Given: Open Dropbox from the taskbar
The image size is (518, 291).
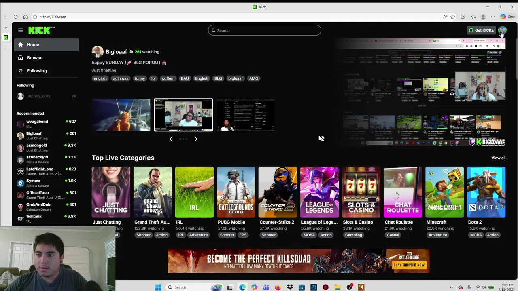Looking at the screenshot, I should tap(290, 287).
